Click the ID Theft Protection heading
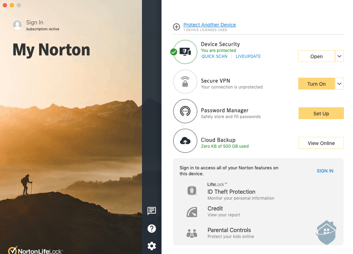Viewport: 353px width, 254px height. click(231, 192)
